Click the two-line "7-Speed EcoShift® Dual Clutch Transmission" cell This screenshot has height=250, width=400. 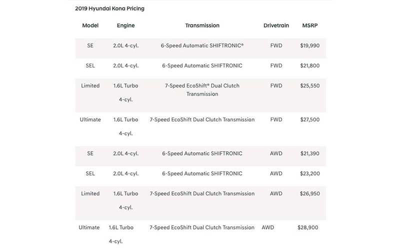tap(202, 89)
